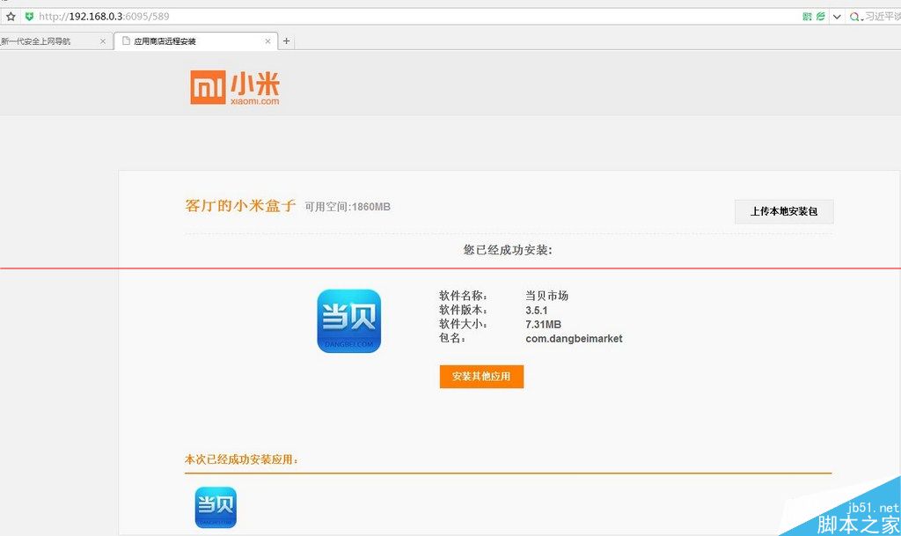Open a new tab with plus button
This screenshot has height=536, width=901.
pyautogui.click(x=286, y=41)
